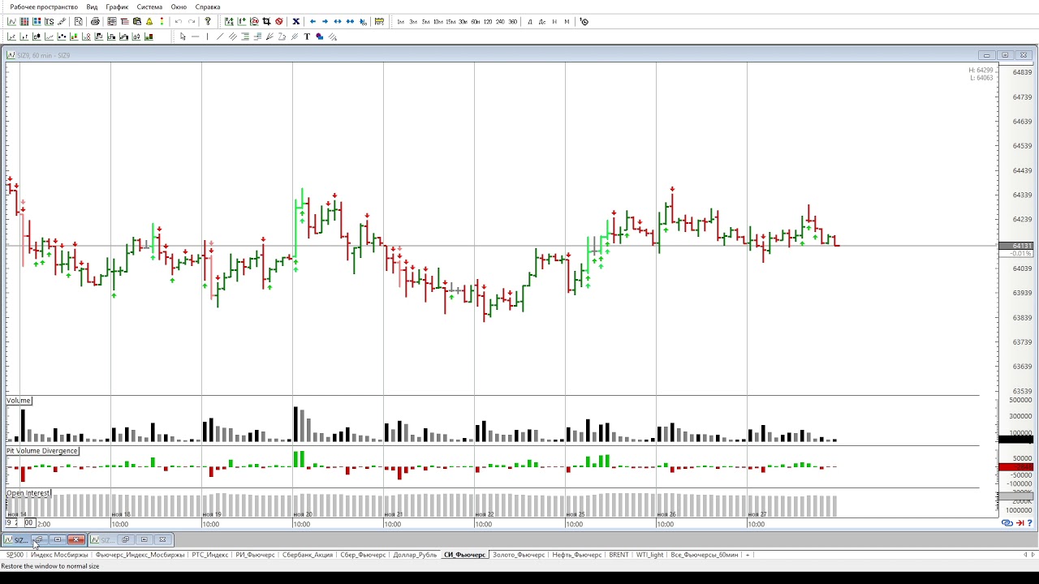Screen dimensions: 1039x584
Task: Select the crop tool icon
Action: coord(266,21)
